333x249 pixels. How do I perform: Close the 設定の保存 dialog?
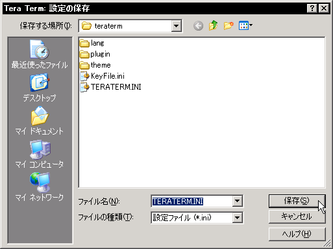pos(324,8)
